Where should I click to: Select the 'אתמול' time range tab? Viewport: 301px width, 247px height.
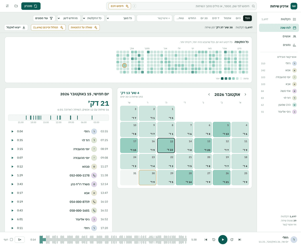(x=227, y=18)
